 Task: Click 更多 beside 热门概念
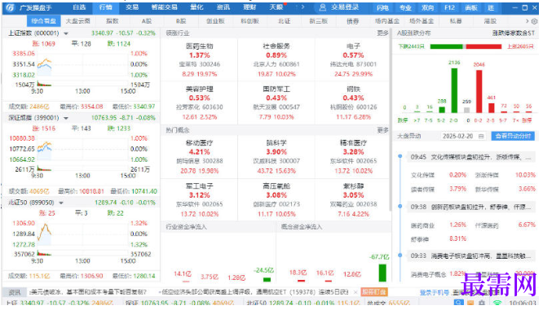pos(382,130)
